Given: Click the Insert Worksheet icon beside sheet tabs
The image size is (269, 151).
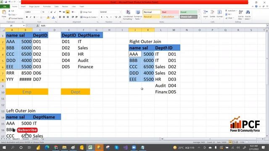Looking at the screenshot, I should pos(43,139).
